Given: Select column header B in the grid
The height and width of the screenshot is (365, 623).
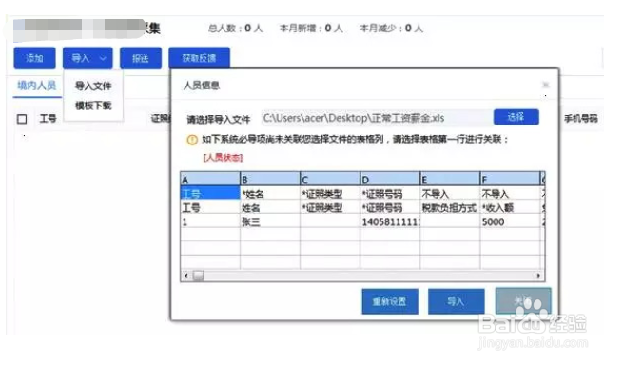Looking at the screenshot, I should coord(270,179).
